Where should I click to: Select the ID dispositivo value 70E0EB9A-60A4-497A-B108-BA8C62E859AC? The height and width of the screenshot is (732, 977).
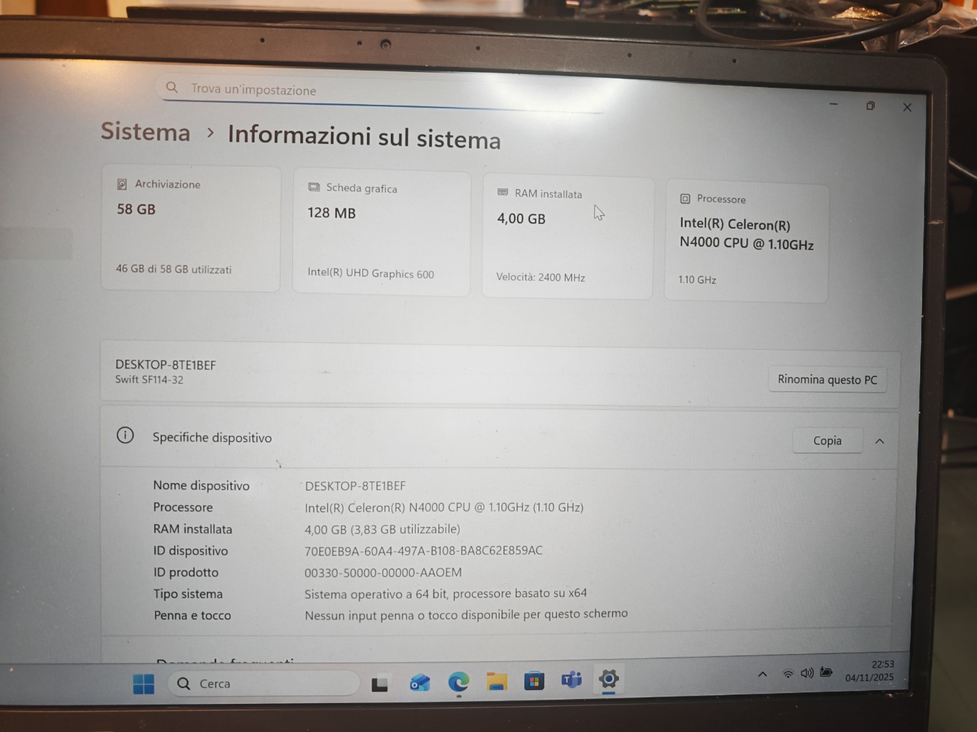[x=423, y=550]
